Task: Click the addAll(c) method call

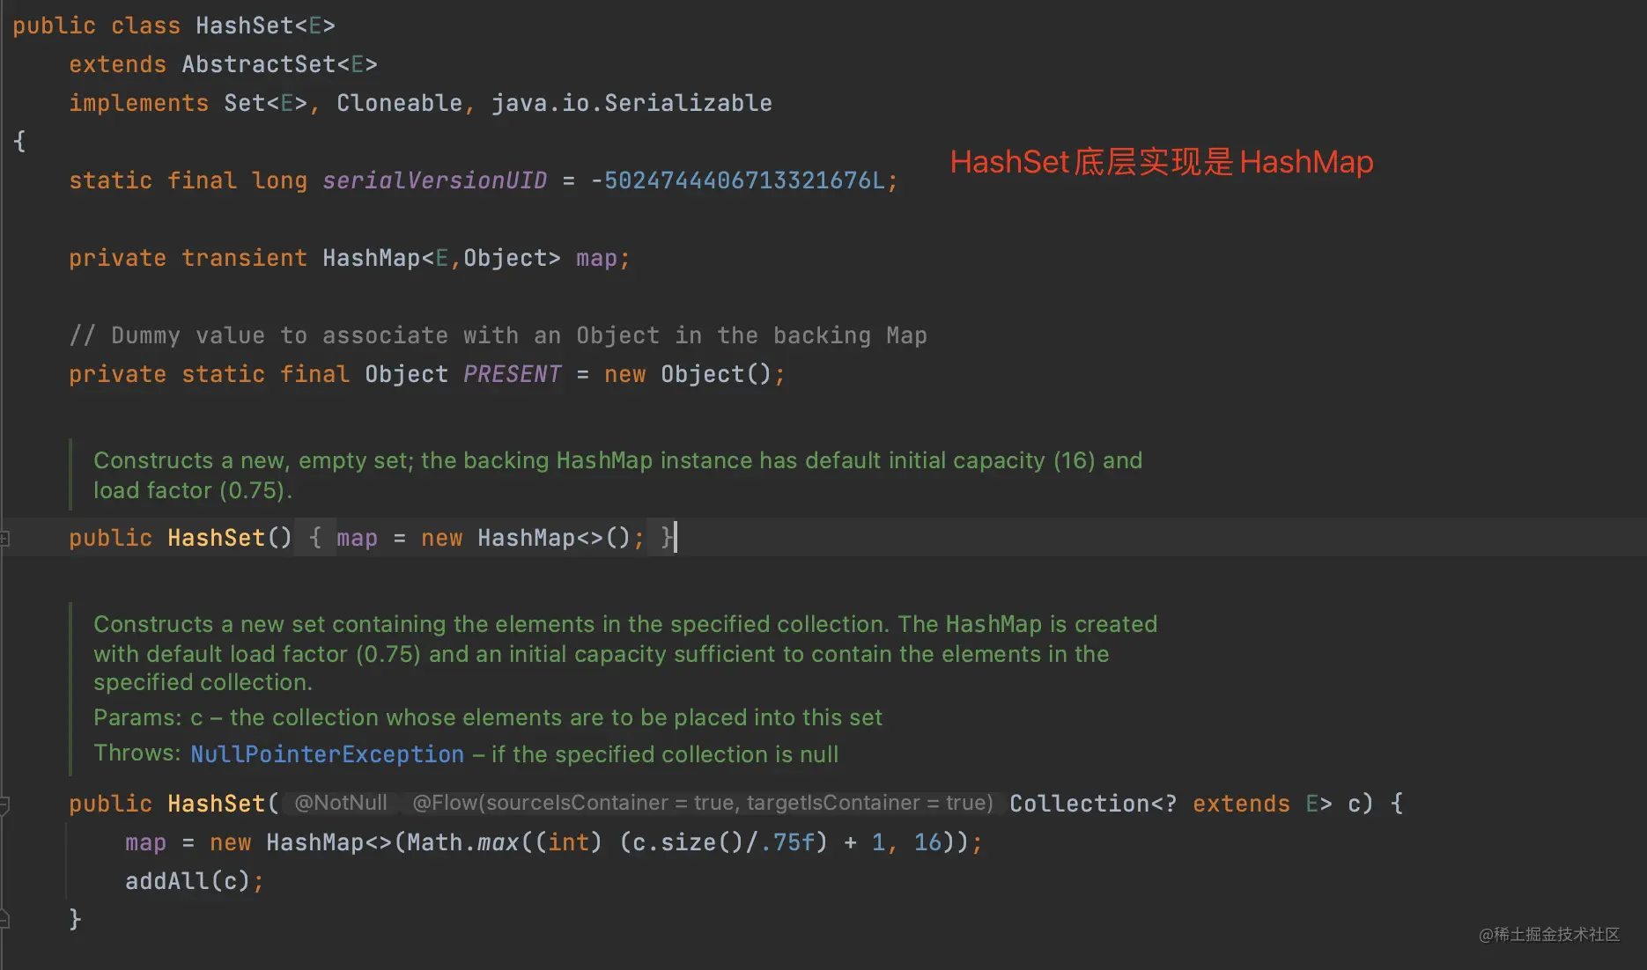Action: coord(188,881)
